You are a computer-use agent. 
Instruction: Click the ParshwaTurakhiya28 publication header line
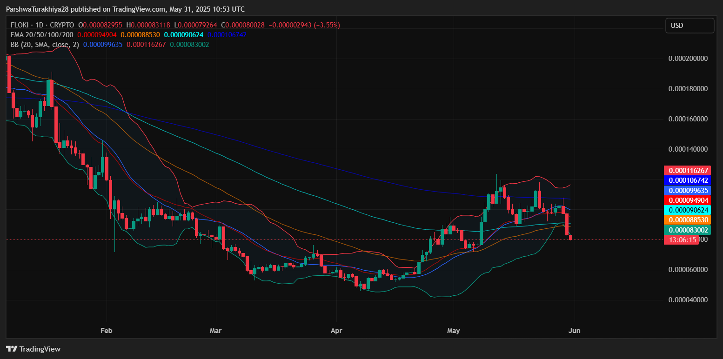(125, 9)
